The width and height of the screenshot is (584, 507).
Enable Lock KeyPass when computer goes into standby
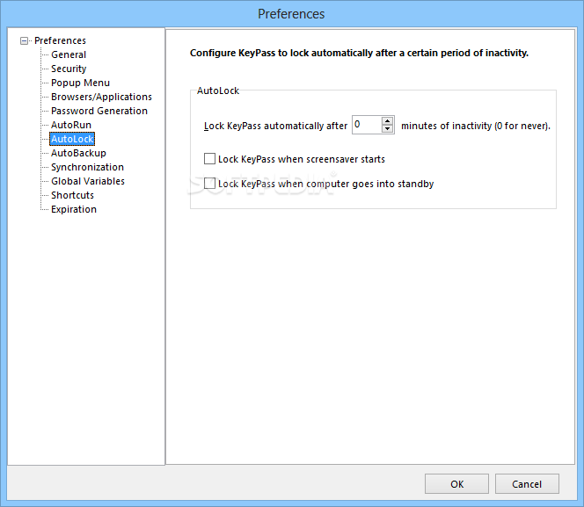(209, 184)
